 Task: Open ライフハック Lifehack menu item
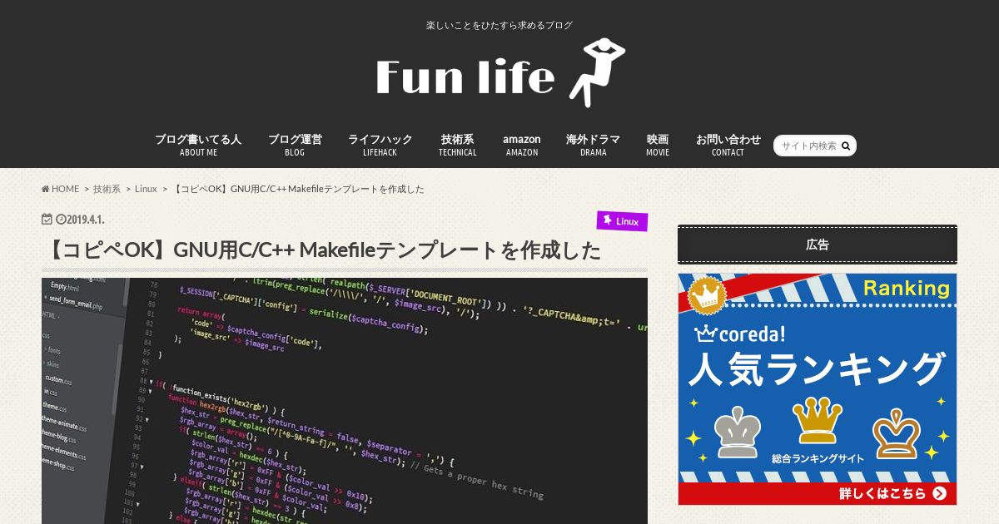(380, 145)
